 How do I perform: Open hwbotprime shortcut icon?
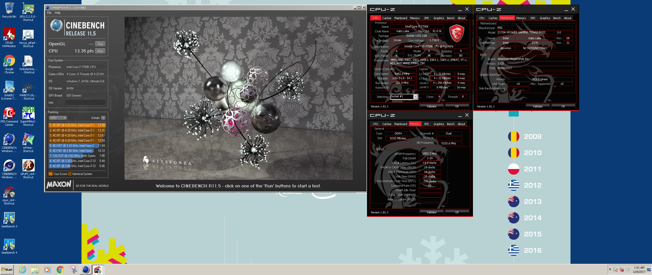[28, 65]
